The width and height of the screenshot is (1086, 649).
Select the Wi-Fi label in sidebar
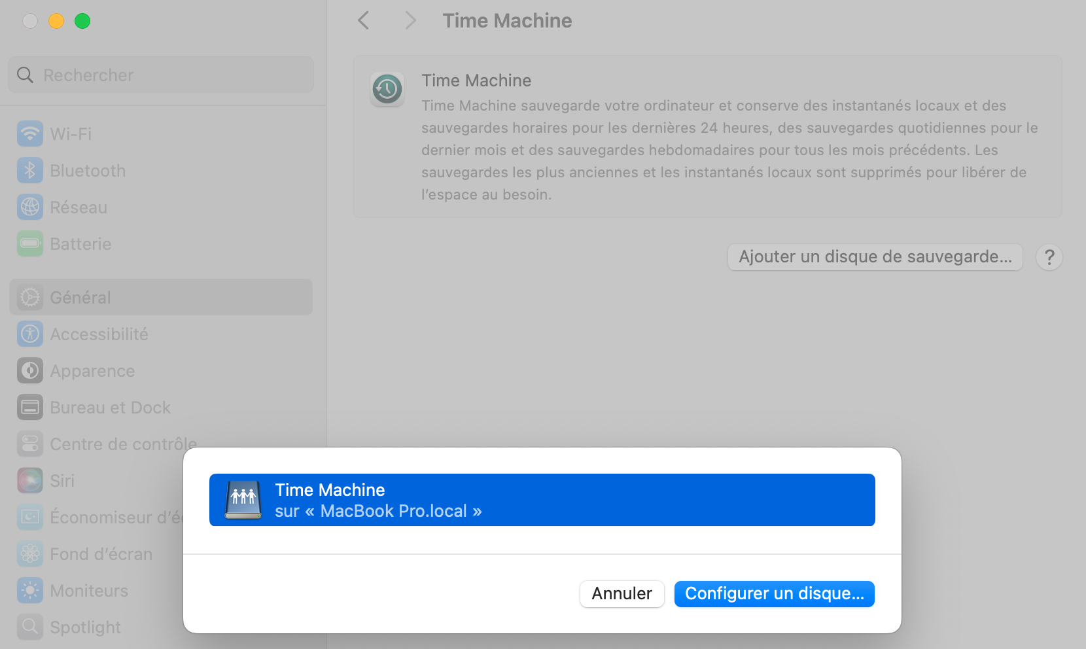point(71,134)
